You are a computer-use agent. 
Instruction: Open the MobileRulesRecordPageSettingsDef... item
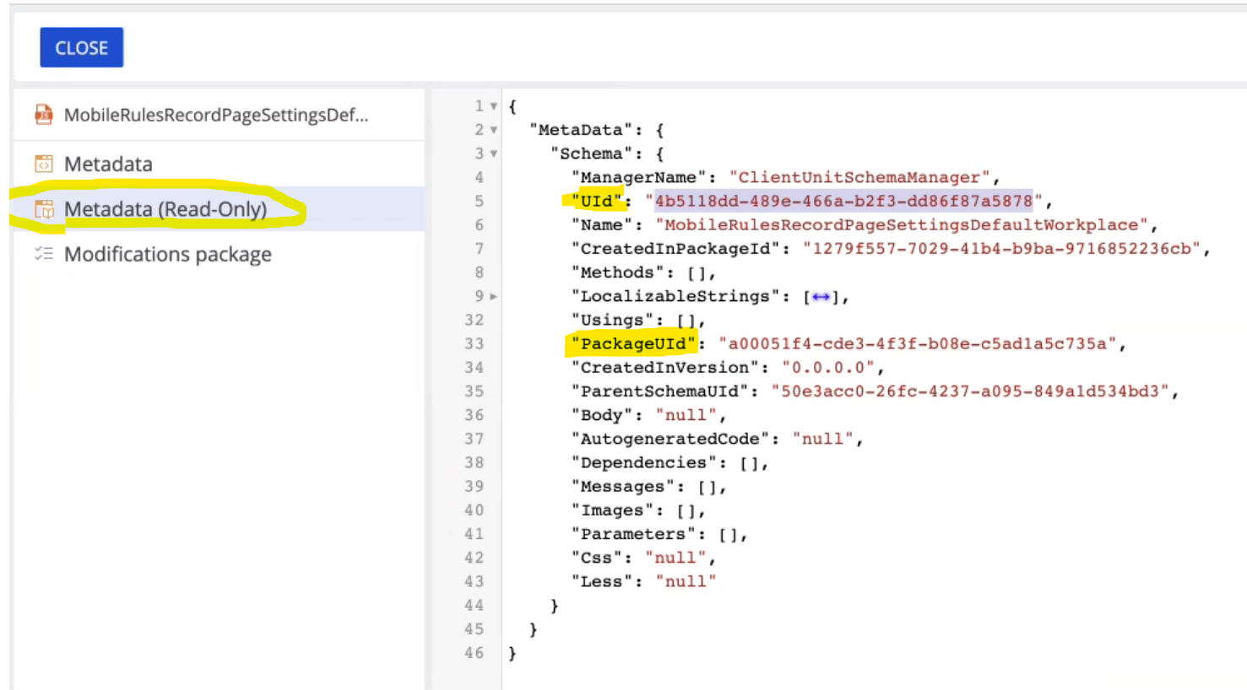coord(218,115)
